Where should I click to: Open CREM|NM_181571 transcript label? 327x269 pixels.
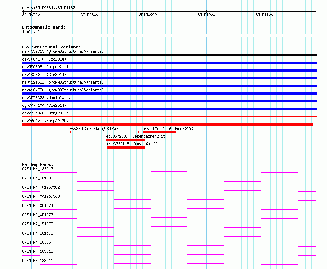[x=37, y=233]
